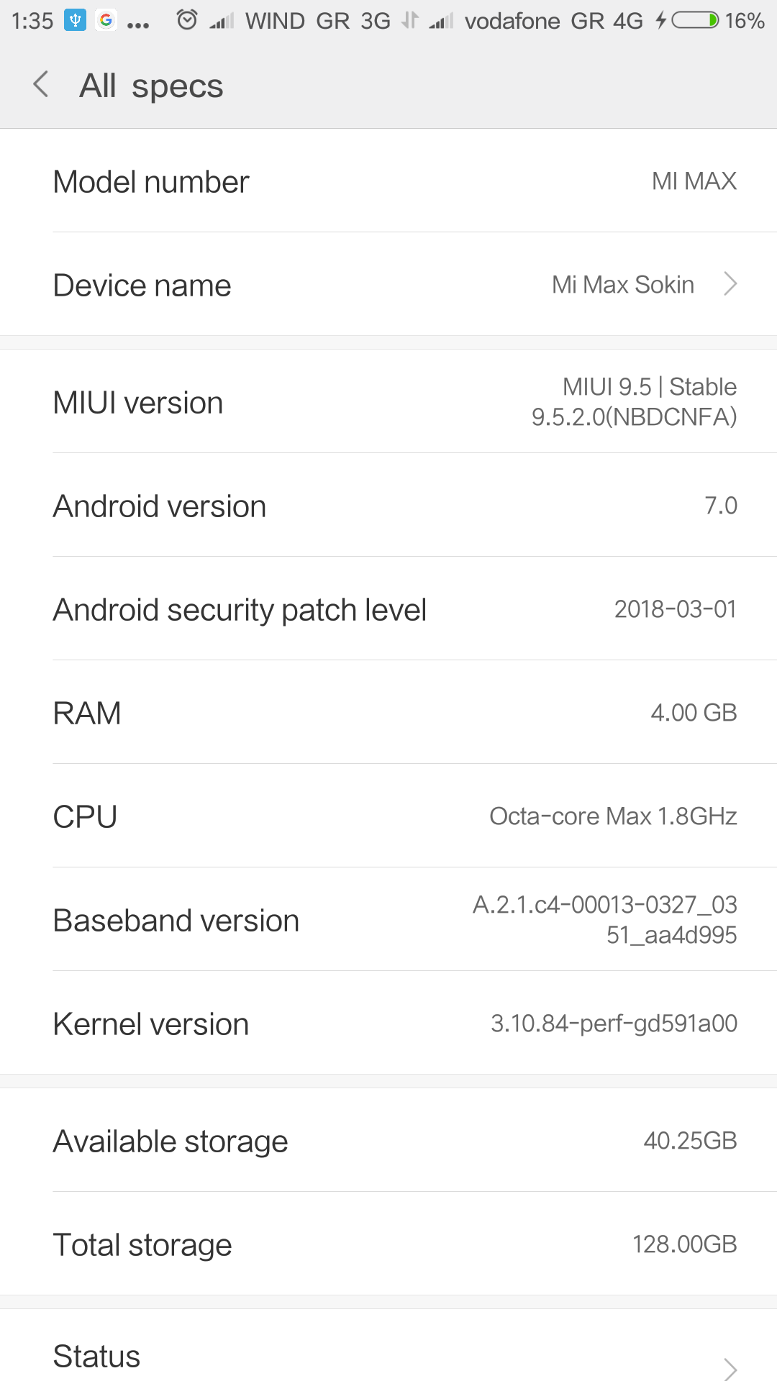Image resolution: width=777 pixels, height=1381 pixels.
Task: Tap the USB notification icon
Action: point(75,20)
